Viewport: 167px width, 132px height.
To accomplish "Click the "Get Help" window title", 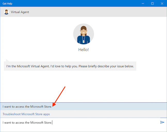I will pyautogui.click(x=7, y=4).
